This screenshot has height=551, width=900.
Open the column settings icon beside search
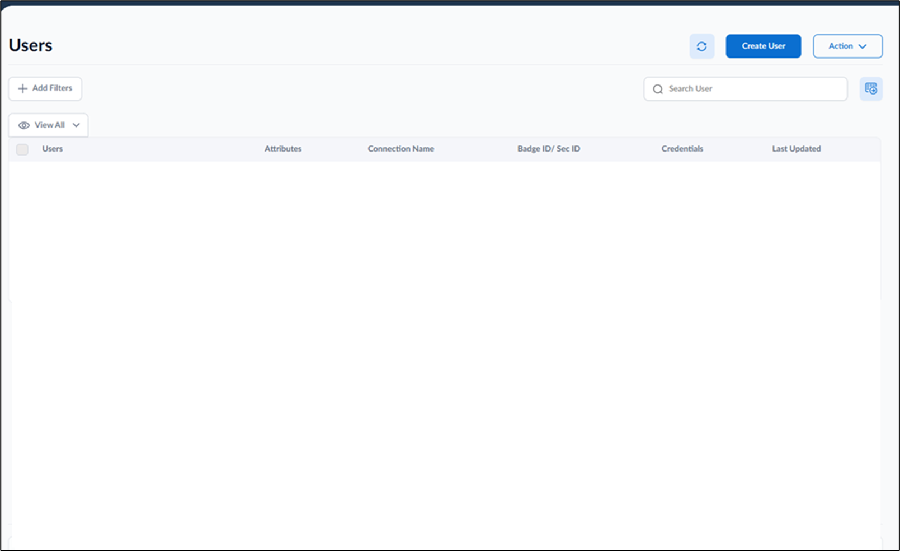point(871,89)
